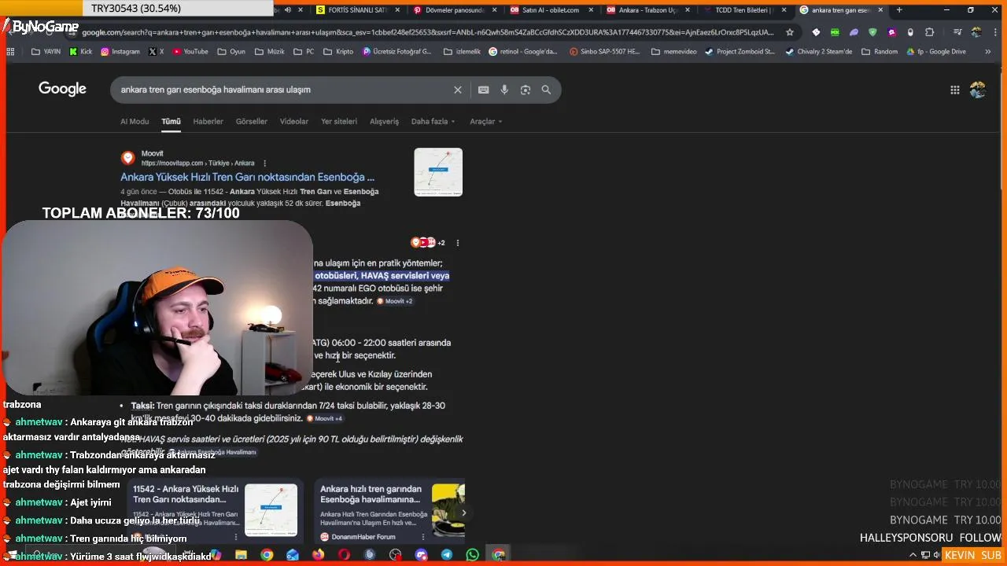
Task: Open the Ankara Yüksek Hızlı Tren Garı result
Action: click(247, 178)
